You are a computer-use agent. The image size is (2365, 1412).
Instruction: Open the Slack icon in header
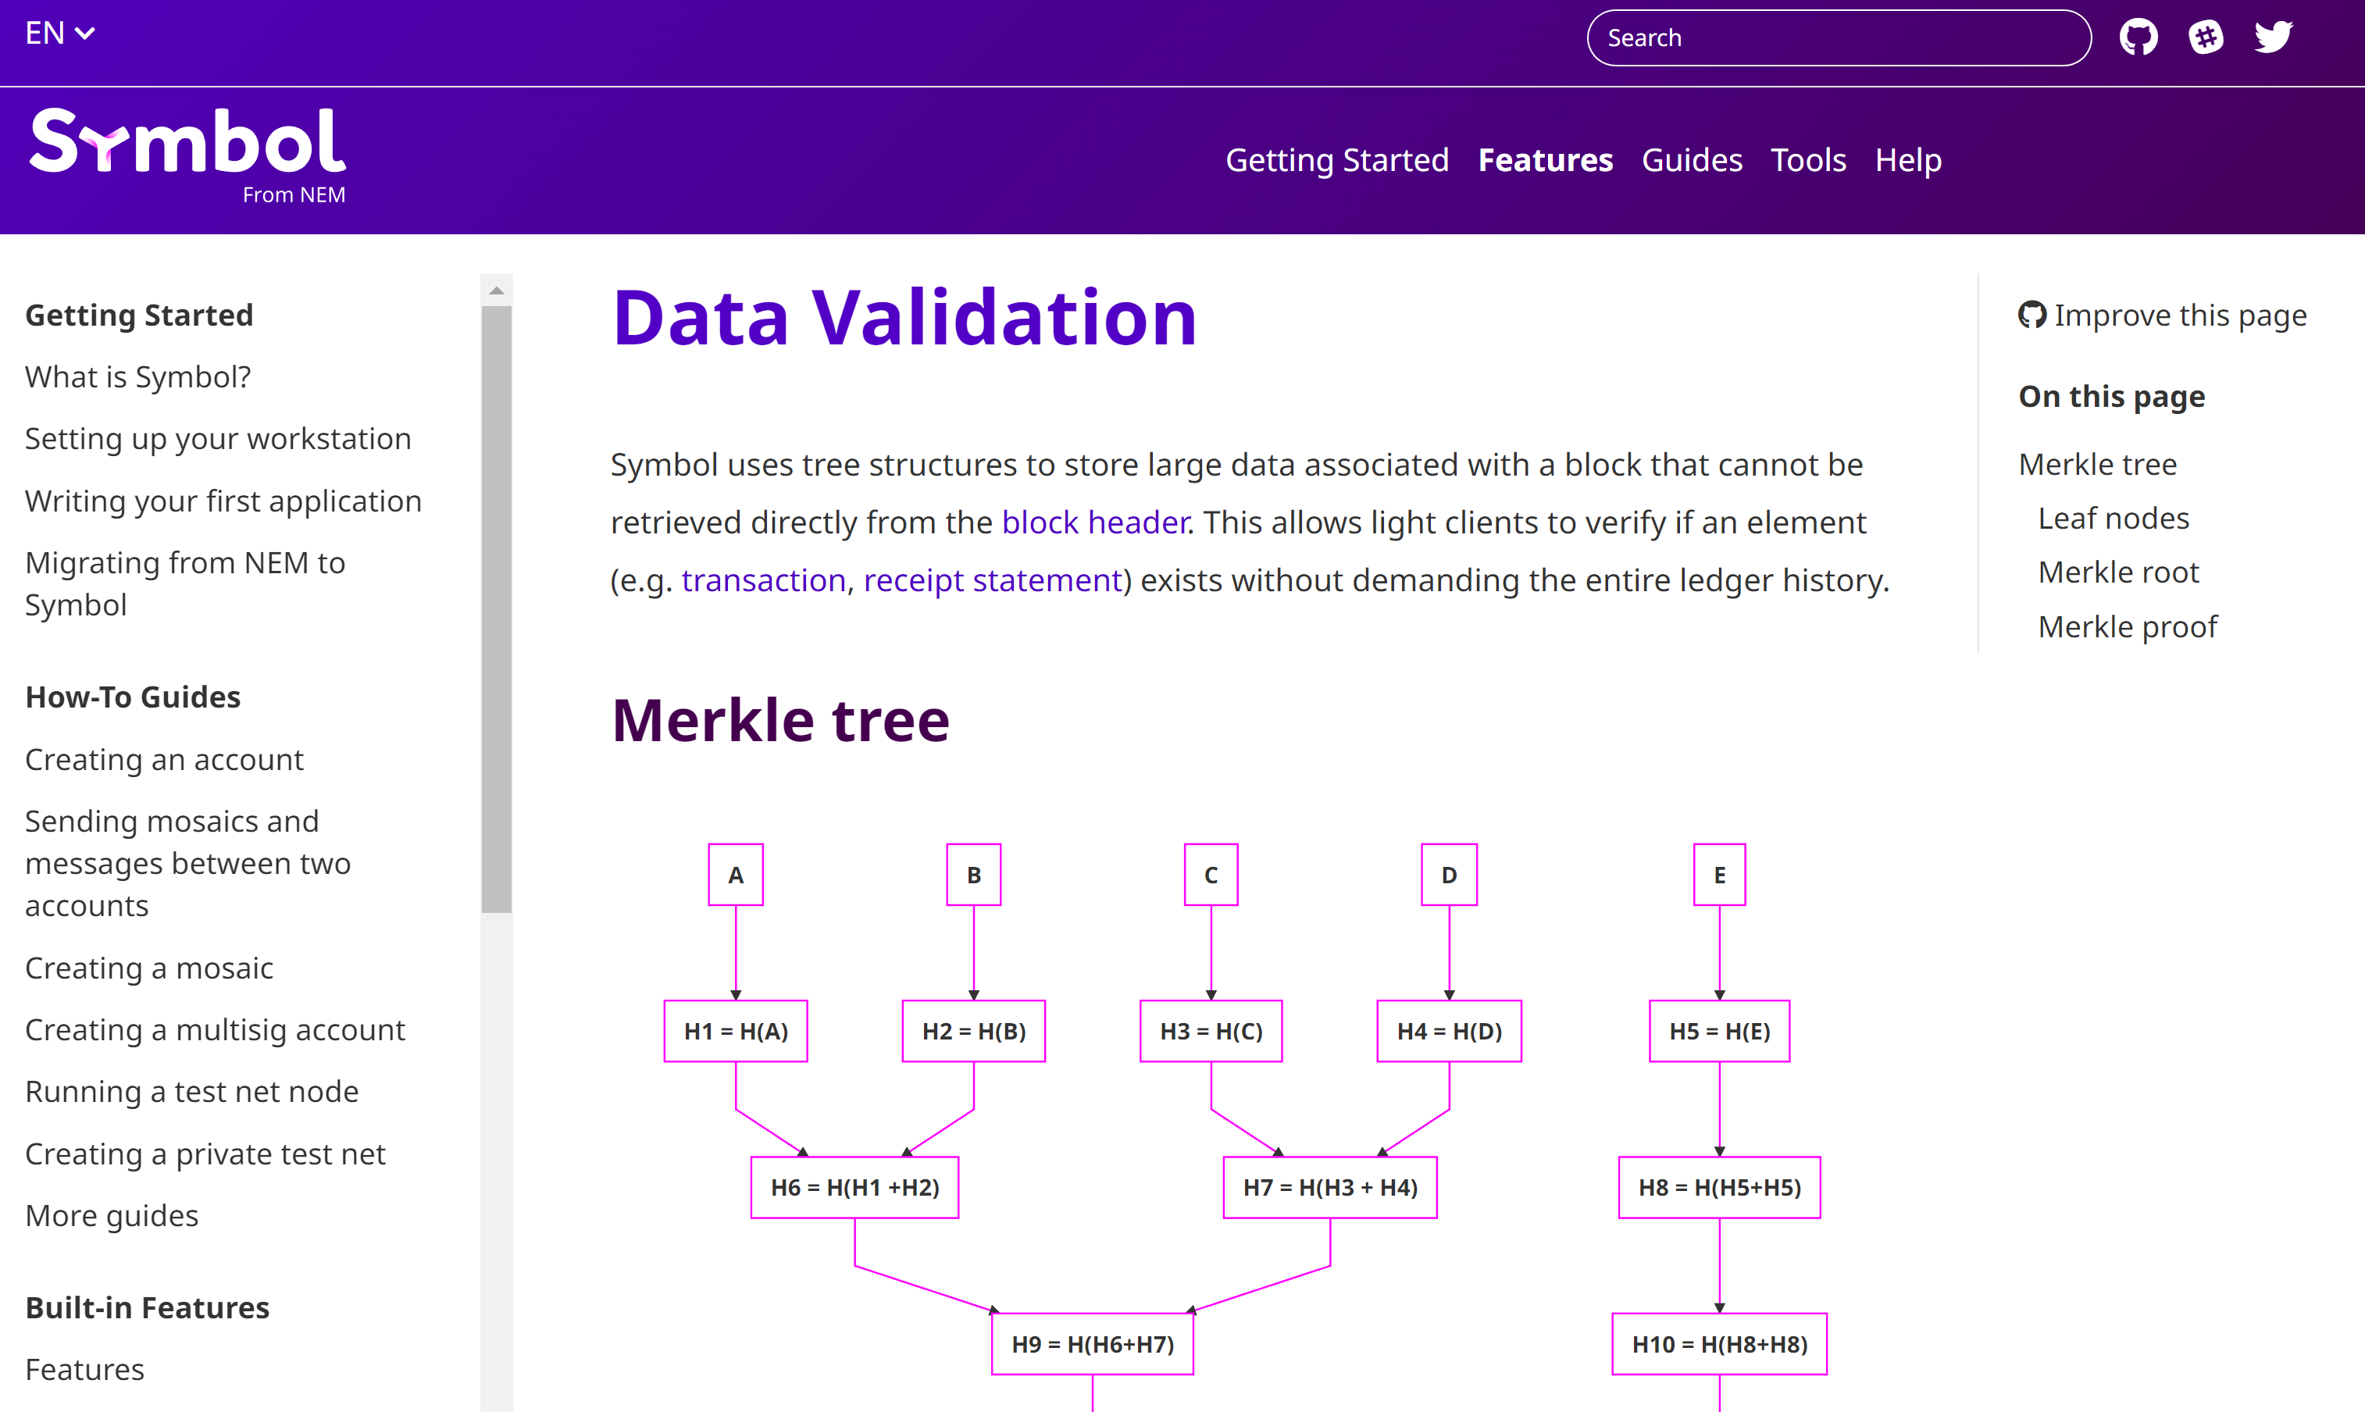(x=2205, y=38)
